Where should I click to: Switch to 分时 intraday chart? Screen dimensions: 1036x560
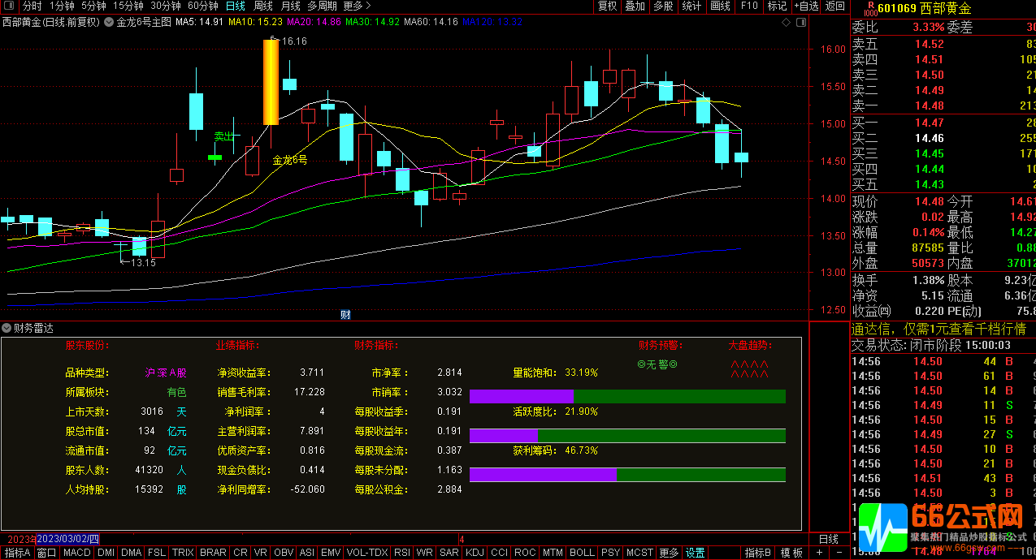coord(32,6)
